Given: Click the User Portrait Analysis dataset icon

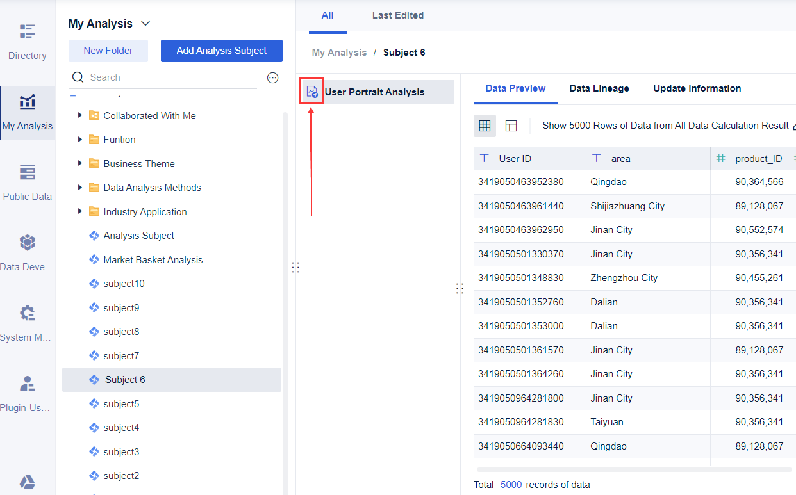Looking at the screenshot, I should pos(311,92).
